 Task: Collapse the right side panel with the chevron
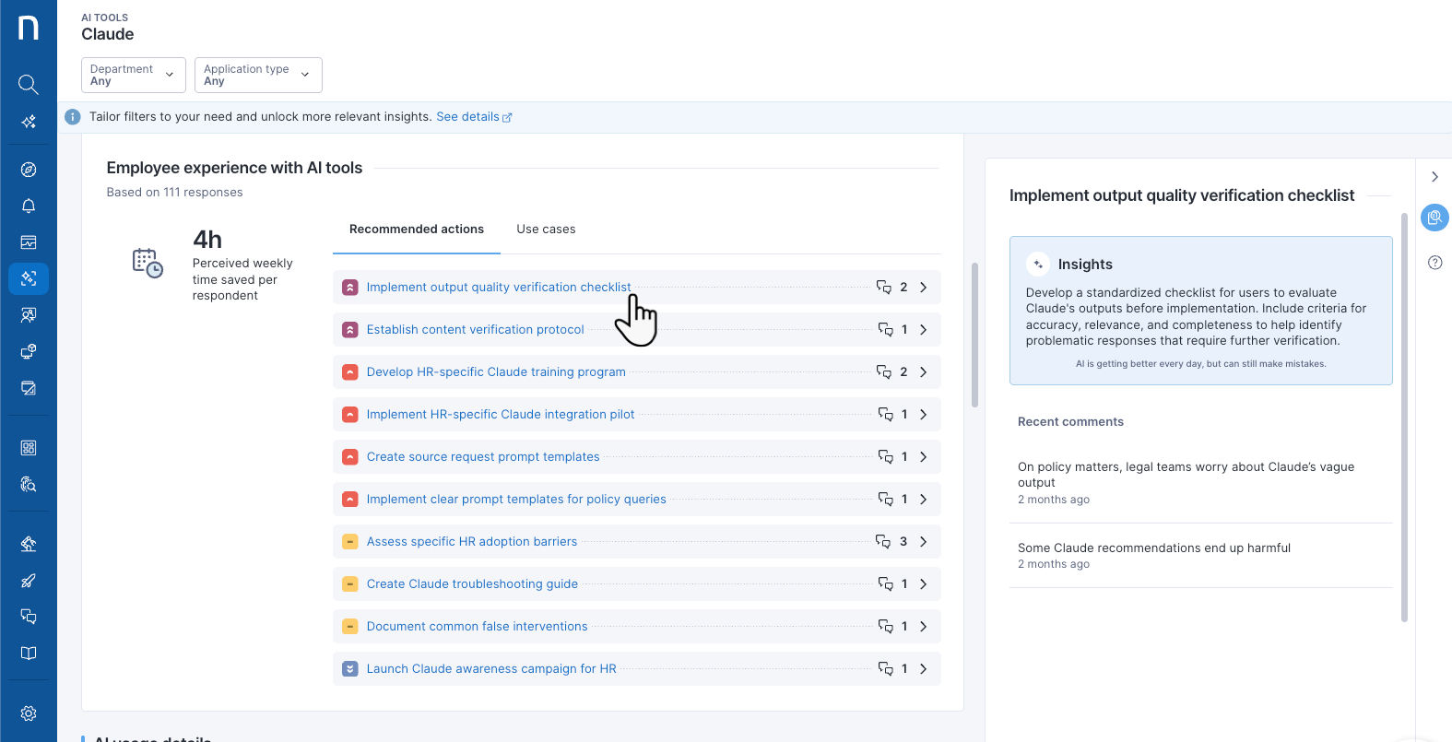[x=1434, y=177]
